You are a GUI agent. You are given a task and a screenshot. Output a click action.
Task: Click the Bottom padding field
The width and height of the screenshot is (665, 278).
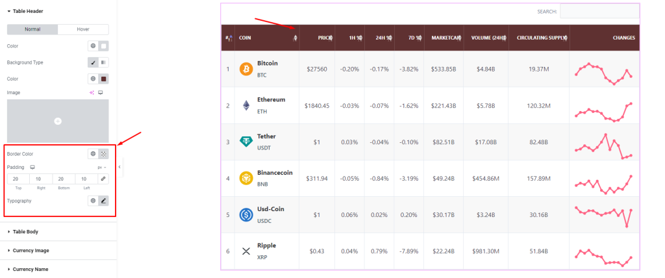(x=64, y=179)
